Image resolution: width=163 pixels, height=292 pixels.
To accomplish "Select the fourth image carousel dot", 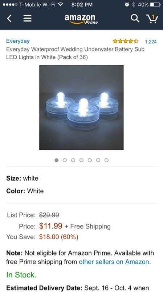I will [x=81, y=160].
